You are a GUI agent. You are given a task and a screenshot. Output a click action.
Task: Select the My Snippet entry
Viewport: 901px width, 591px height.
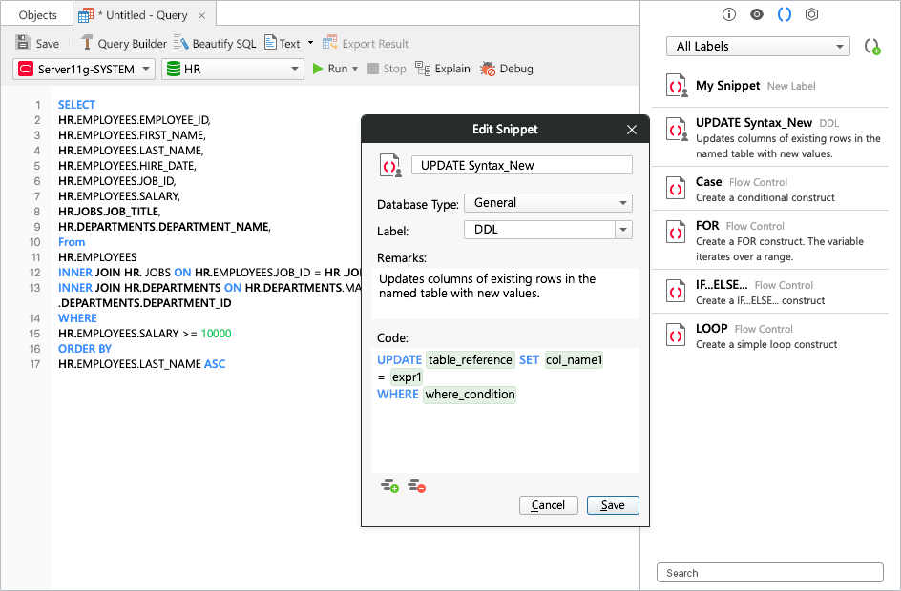click(770, 86)
